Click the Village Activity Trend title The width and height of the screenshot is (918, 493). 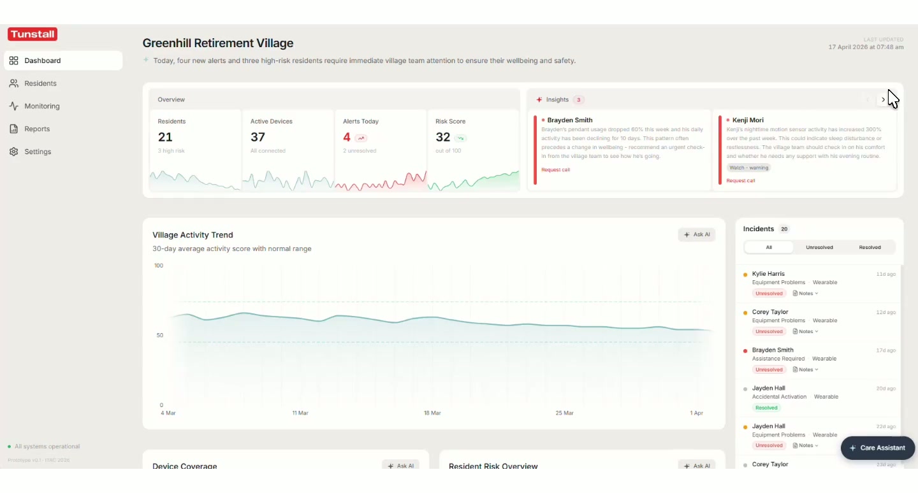pos(193,235)
